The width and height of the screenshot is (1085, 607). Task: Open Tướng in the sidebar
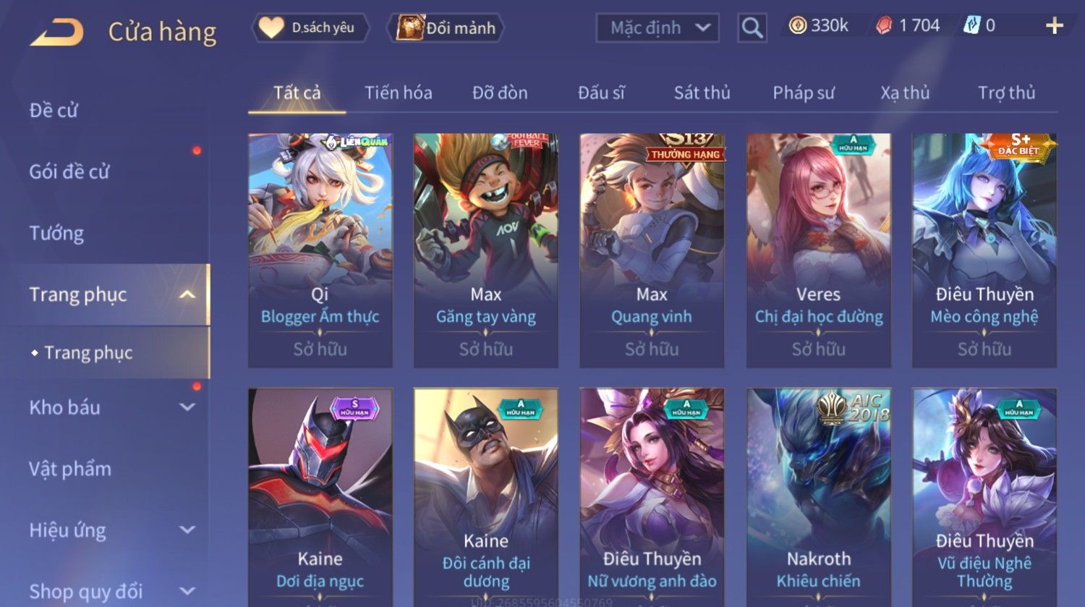[x=56, y=233]
